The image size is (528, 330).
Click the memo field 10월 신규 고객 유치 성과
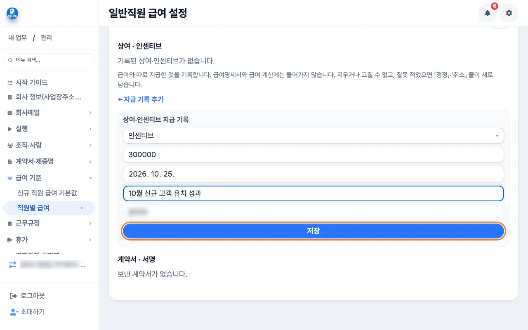point(313,193)
